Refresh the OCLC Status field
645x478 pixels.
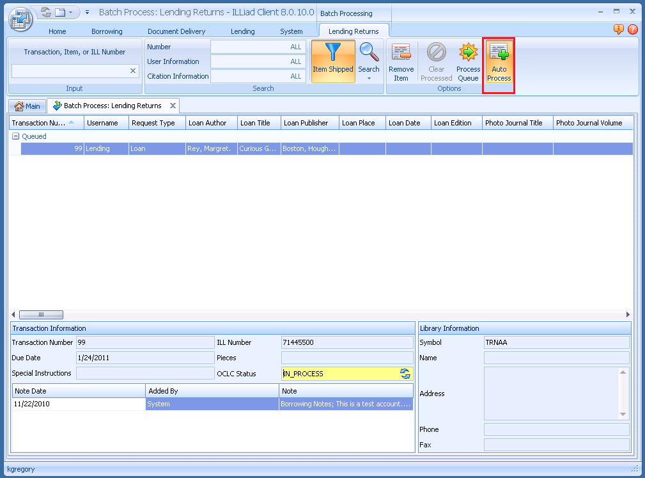[x=405, y=374]
